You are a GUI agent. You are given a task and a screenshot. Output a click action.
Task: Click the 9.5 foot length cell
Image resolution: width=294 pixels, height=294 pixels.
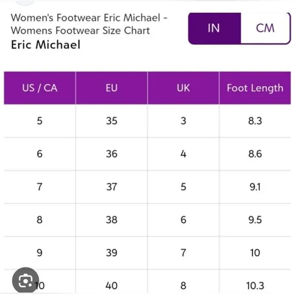coord(255,220)
